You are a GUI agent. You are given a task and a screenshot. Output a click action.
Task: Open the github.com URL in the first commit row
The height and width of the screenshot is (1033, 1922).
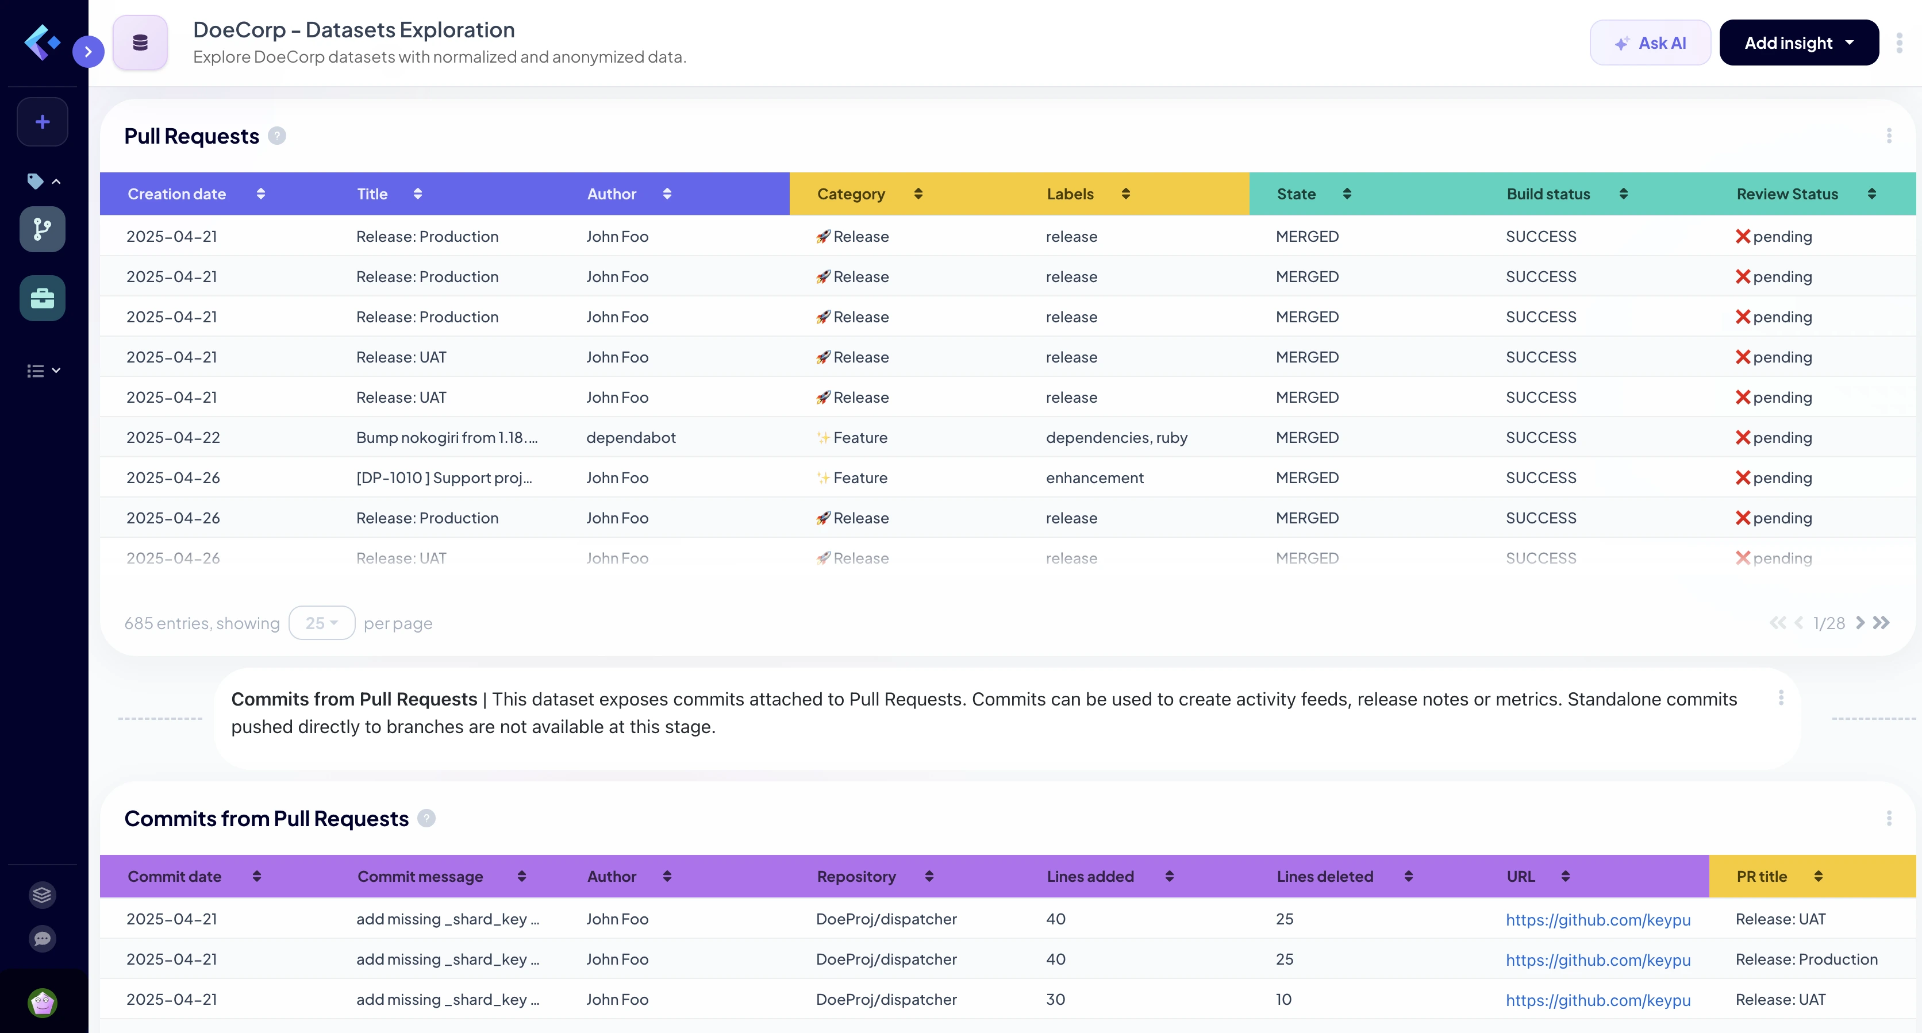[1597, 920]
